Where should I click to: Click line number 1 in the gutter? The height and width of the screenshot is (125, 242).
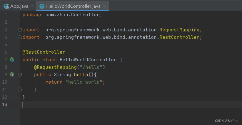[x=6, y=15]
